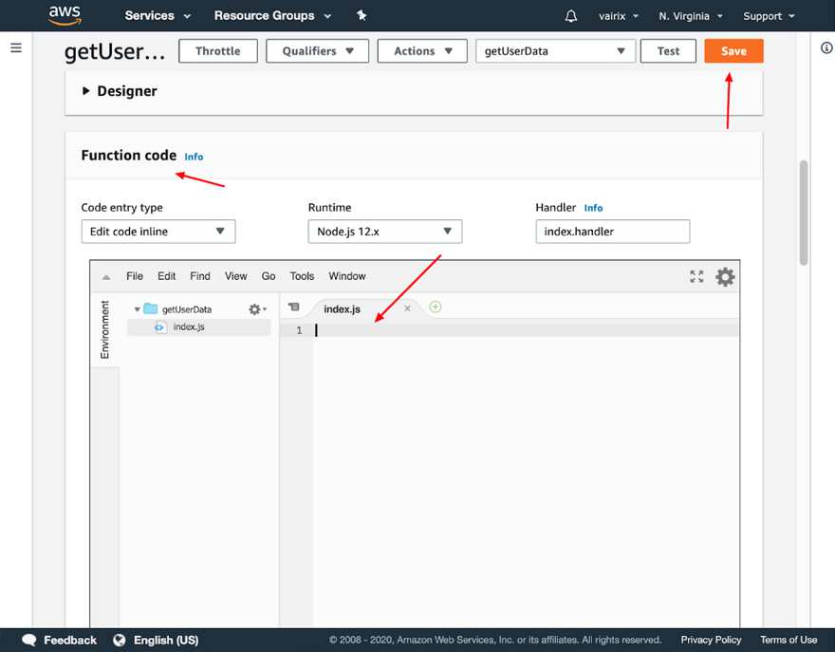Viewport: 835px width, 652px height.
Task: Toggle fullscreen for the code editor
Action: pyautogui.click(x=696, y=276)
